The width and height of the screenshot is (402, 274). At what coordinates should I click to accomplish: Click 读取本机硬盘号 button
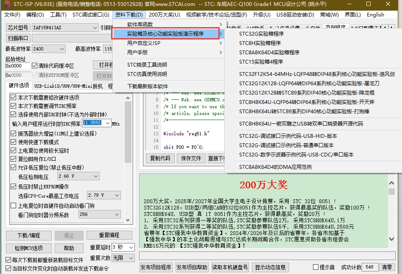click(230, 267)
